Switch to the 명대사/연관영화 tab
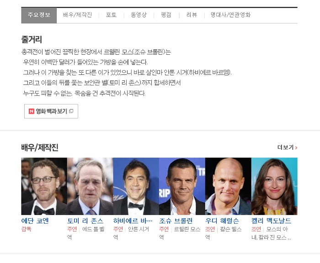 click(230, 15)
